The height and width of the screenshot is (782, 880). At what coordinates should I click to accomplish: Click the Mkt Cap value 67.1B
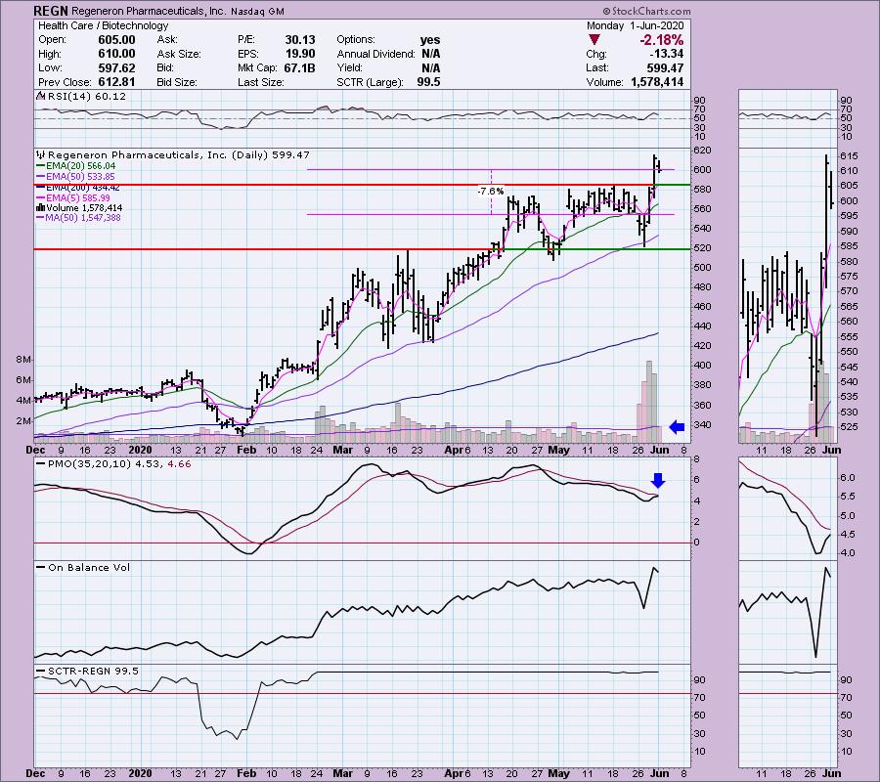point(300,67)
